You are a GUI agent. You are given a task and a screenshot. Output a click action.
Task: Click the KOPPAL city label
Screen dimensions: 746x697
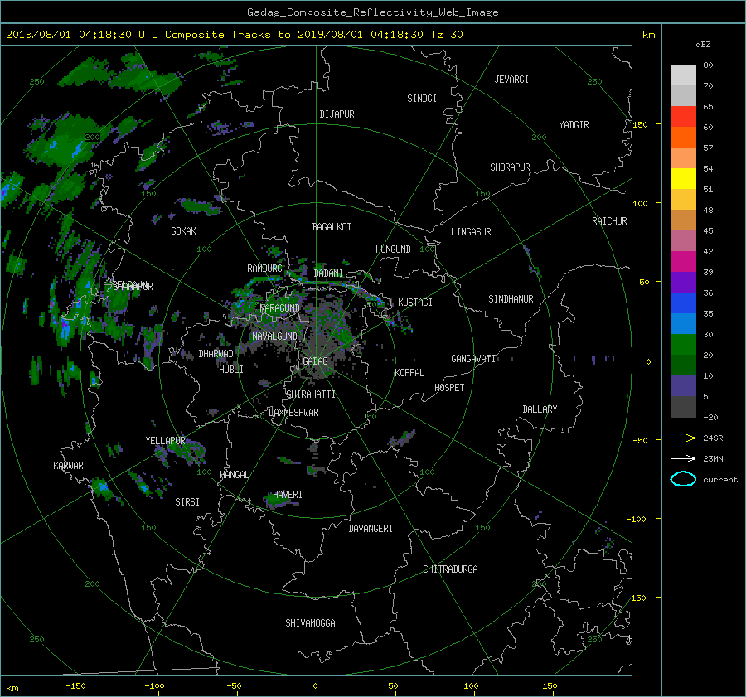pos(409,373)
